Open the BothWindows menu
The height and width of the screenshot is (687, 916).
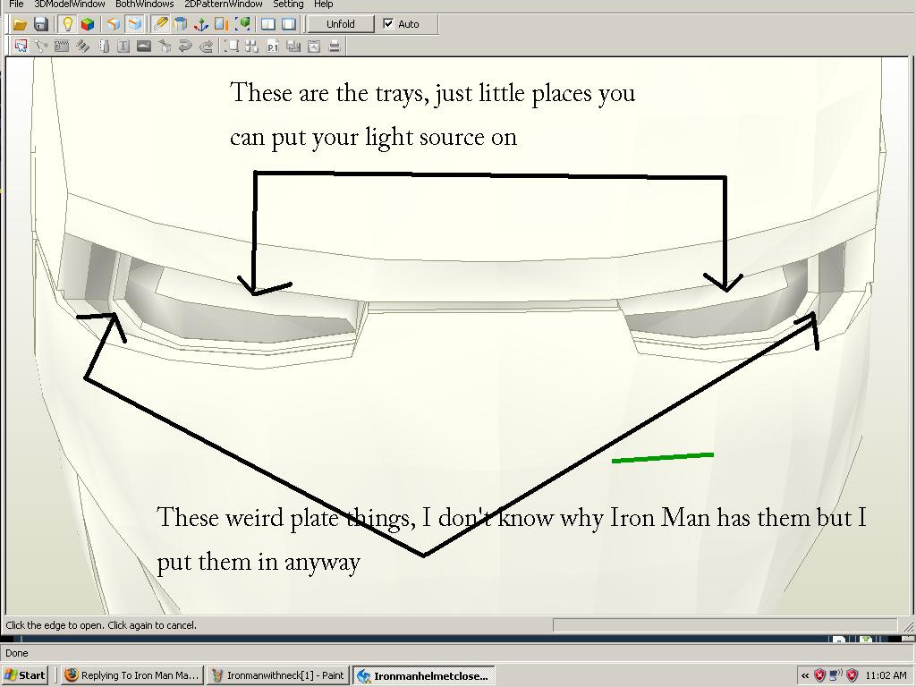[144, 4]
